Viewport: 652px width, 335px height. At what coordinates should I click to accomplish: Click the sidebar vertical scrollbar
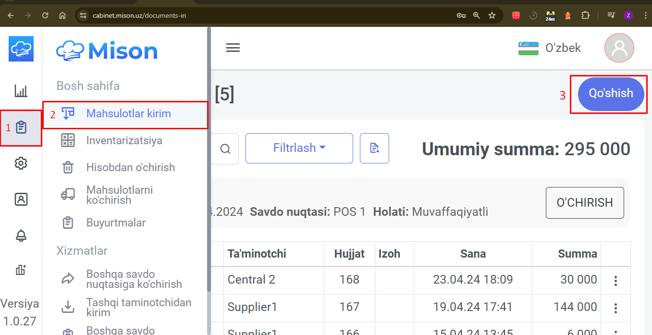[x=209, y=159]
